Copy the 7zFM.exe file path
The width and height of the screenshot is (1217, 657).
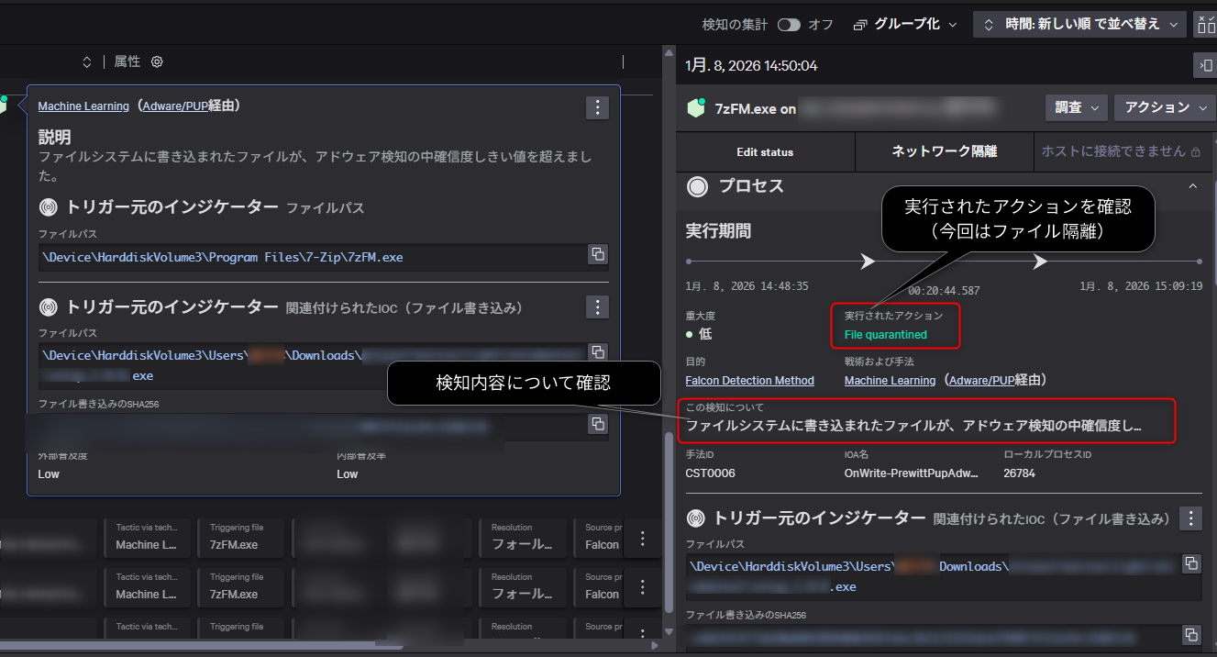[x=597, y=254]
